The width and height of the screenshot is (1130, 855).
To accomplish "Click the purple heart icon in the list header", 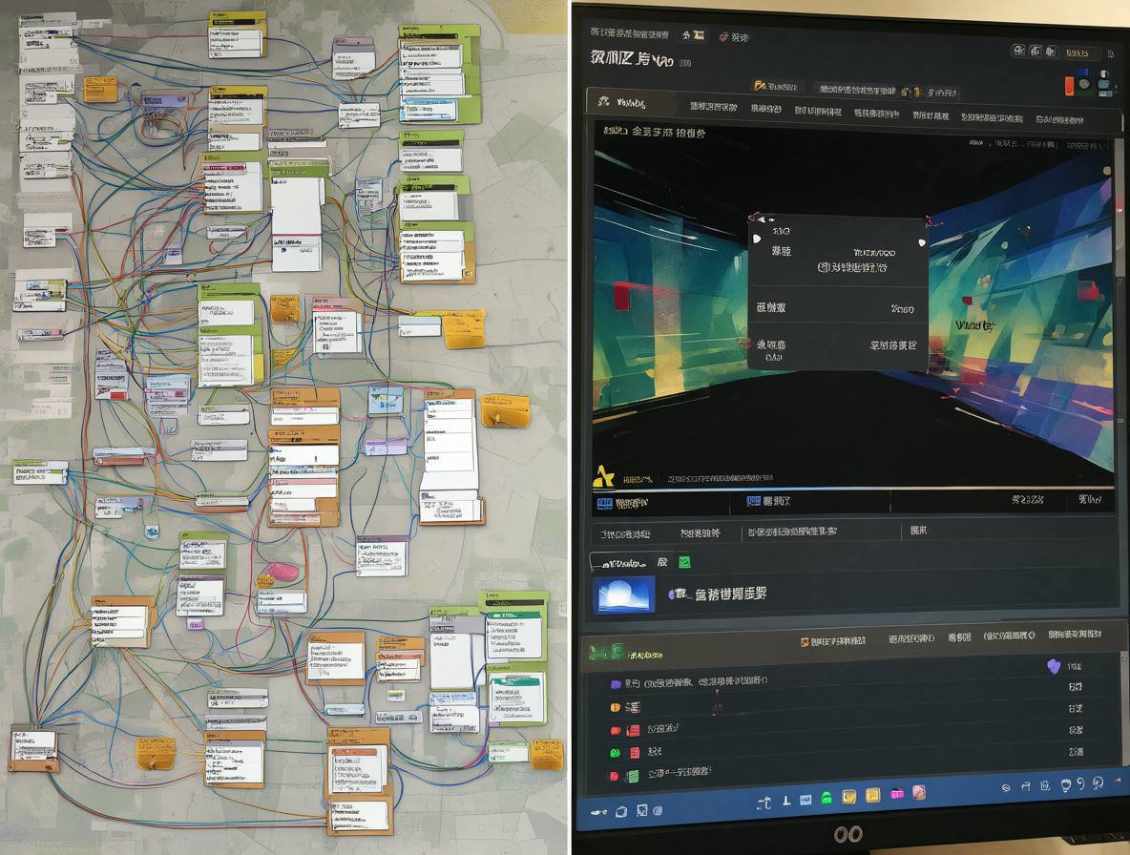I will click(x=1053, y=666).
